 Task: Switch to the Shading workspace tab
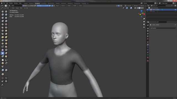[58, 4]
